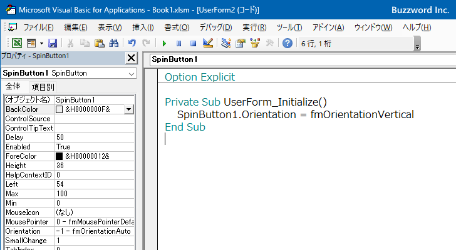Open Toolbox wrench icon
Viewport: 456px width, 250px height.
269,43
